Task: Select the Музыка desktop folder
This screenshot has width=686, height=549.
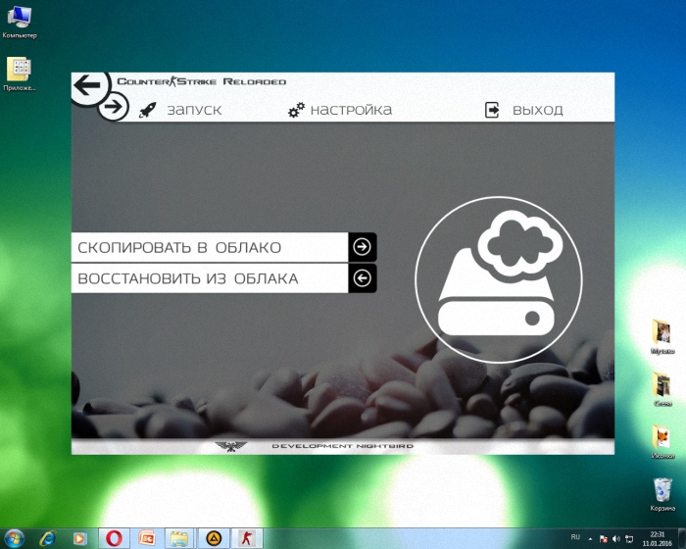Action: [x=662, y=336]
